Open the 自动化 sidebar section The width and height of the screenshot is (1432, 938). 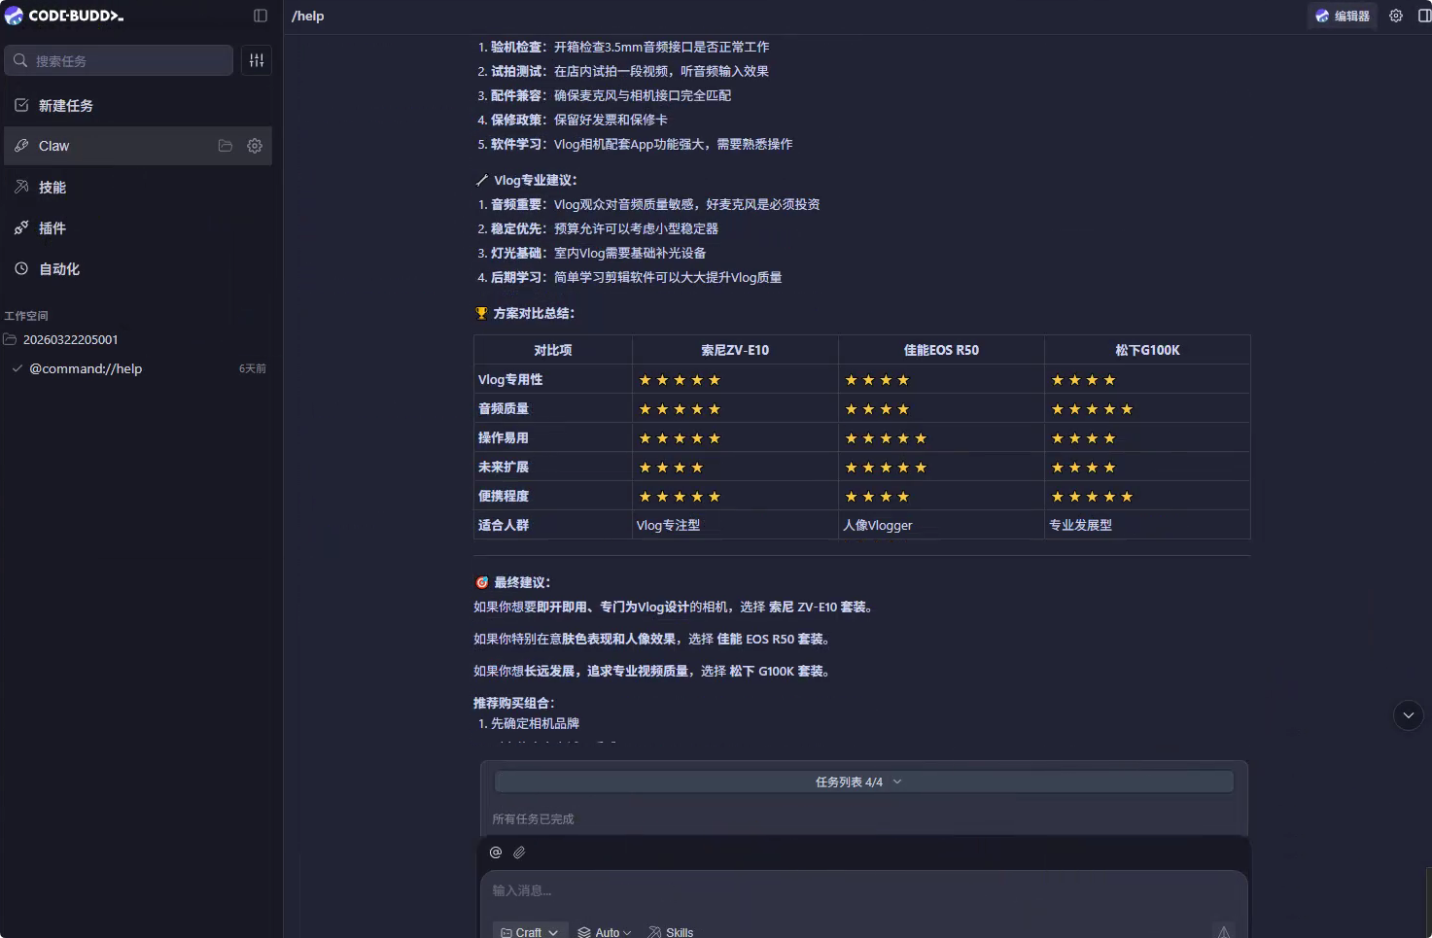[x=138, y=268]
